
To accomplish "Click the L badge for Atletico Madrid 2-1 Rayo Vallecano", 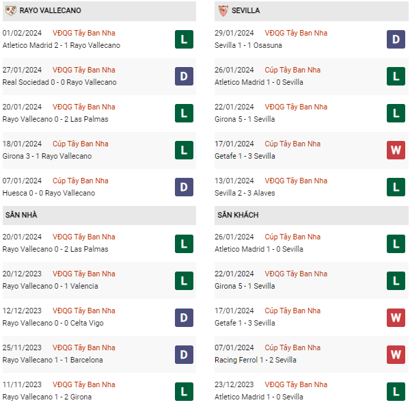I will coord(183,39).
